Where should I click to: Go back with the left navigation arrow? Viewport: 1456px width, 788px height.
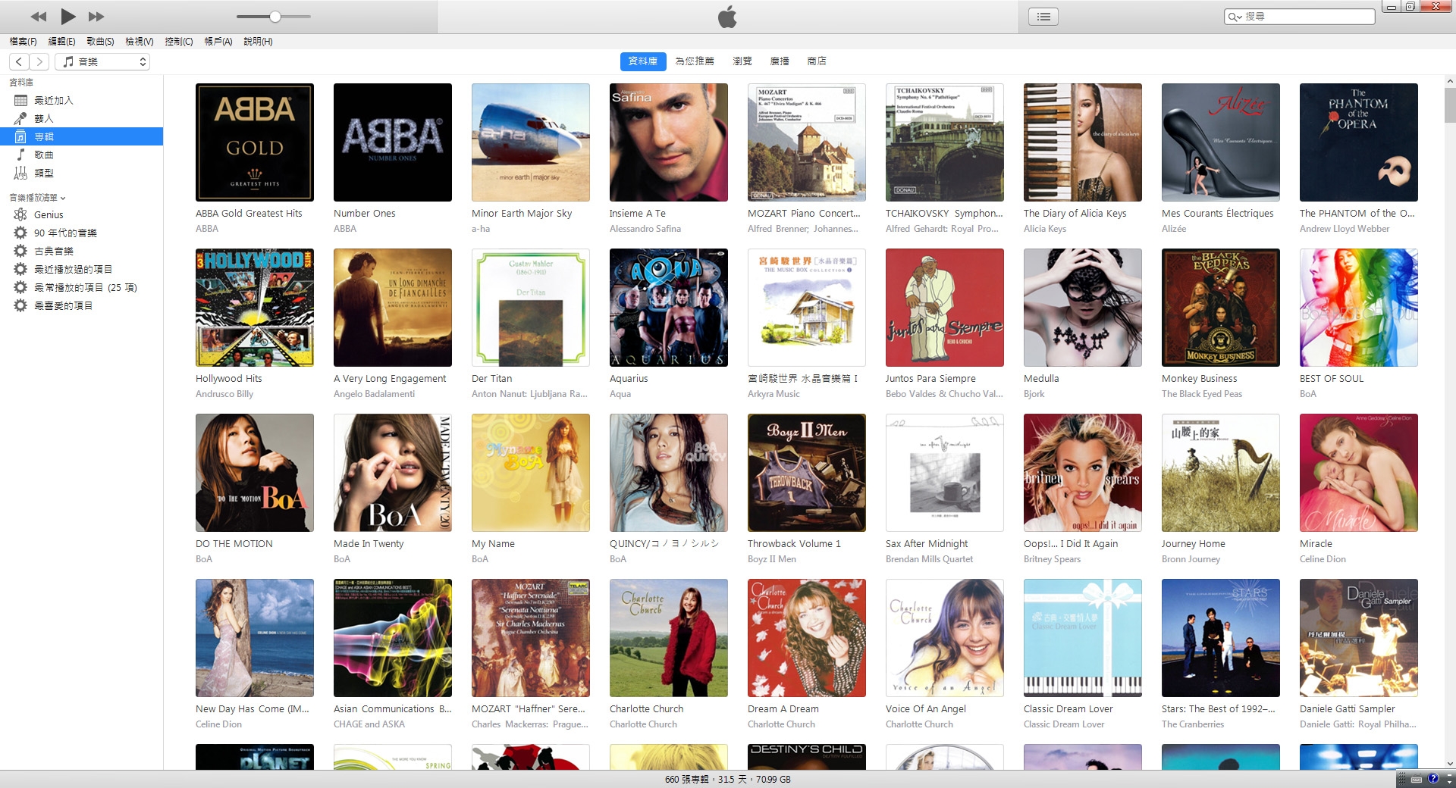pos(19,61)
